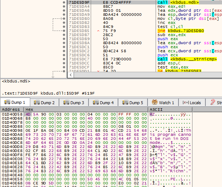Click the red jump arrow at 71DE5DB5
This screenshot has width=222, height=187.
[x=98, y=31]
